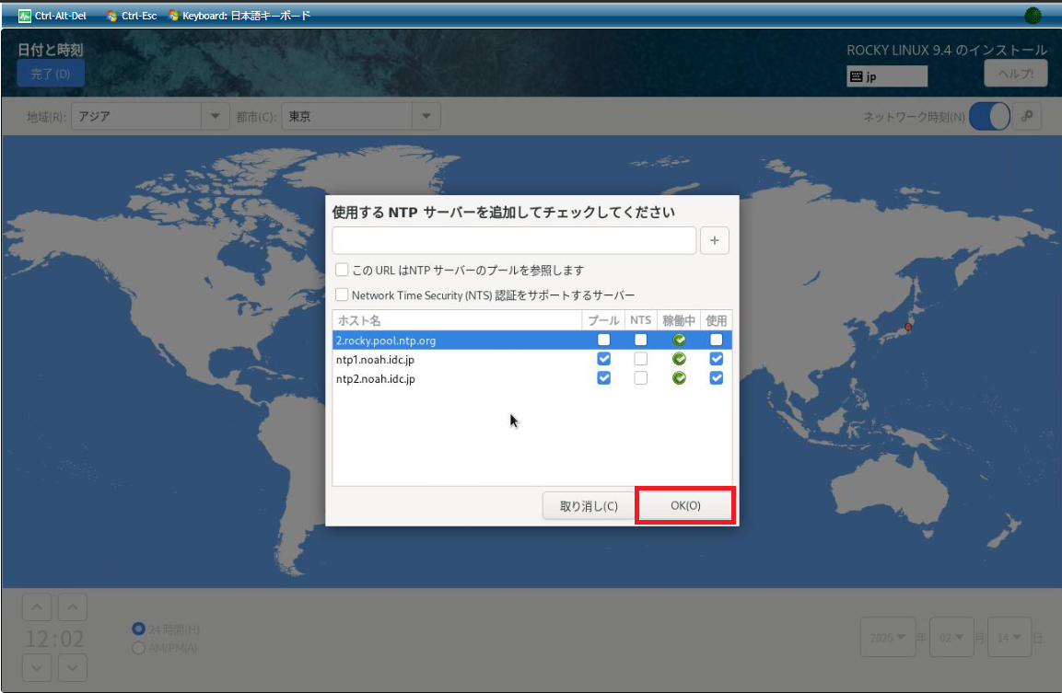Click minute decrease down arrow
This screenshot has height=693, width=1062.
pyautogui.click(x=72, y=667)
